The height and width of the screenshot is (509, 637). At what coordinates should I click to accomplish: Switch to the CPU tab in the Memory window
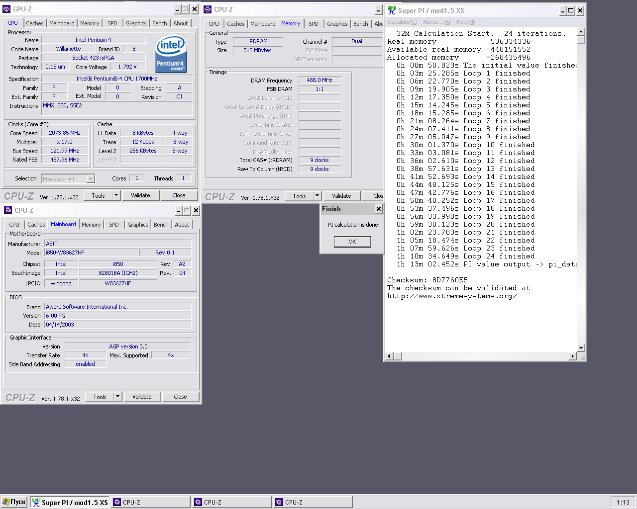pyautogui.click(x=214, y=24)
